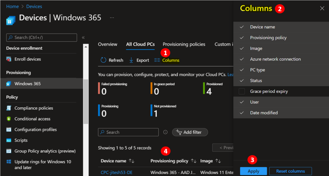The height and width of the screenshot is (176, 329).
Task: Close the Columns panel with the X
Action: point(322,8)
